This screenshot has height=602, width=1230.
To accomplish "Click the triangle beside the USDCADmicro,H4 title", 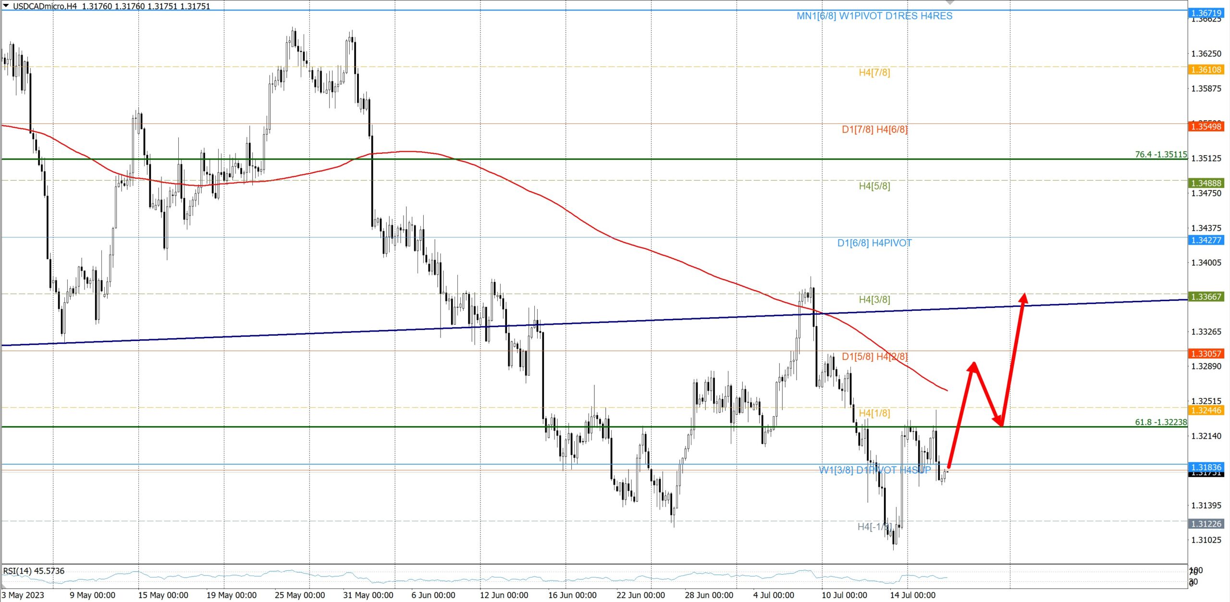I will (x=6, y=6).
